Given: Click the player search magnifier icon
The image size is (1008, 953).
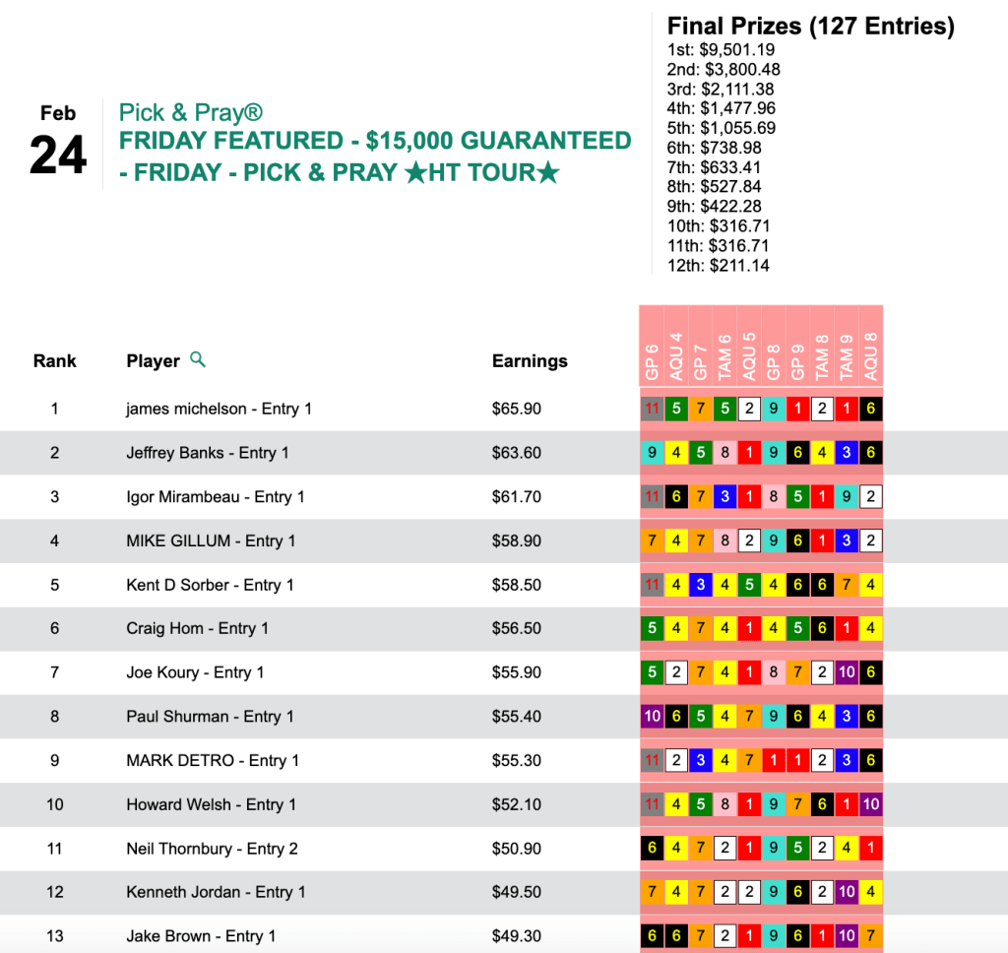Looking at the screenshot, I should 198,360.
